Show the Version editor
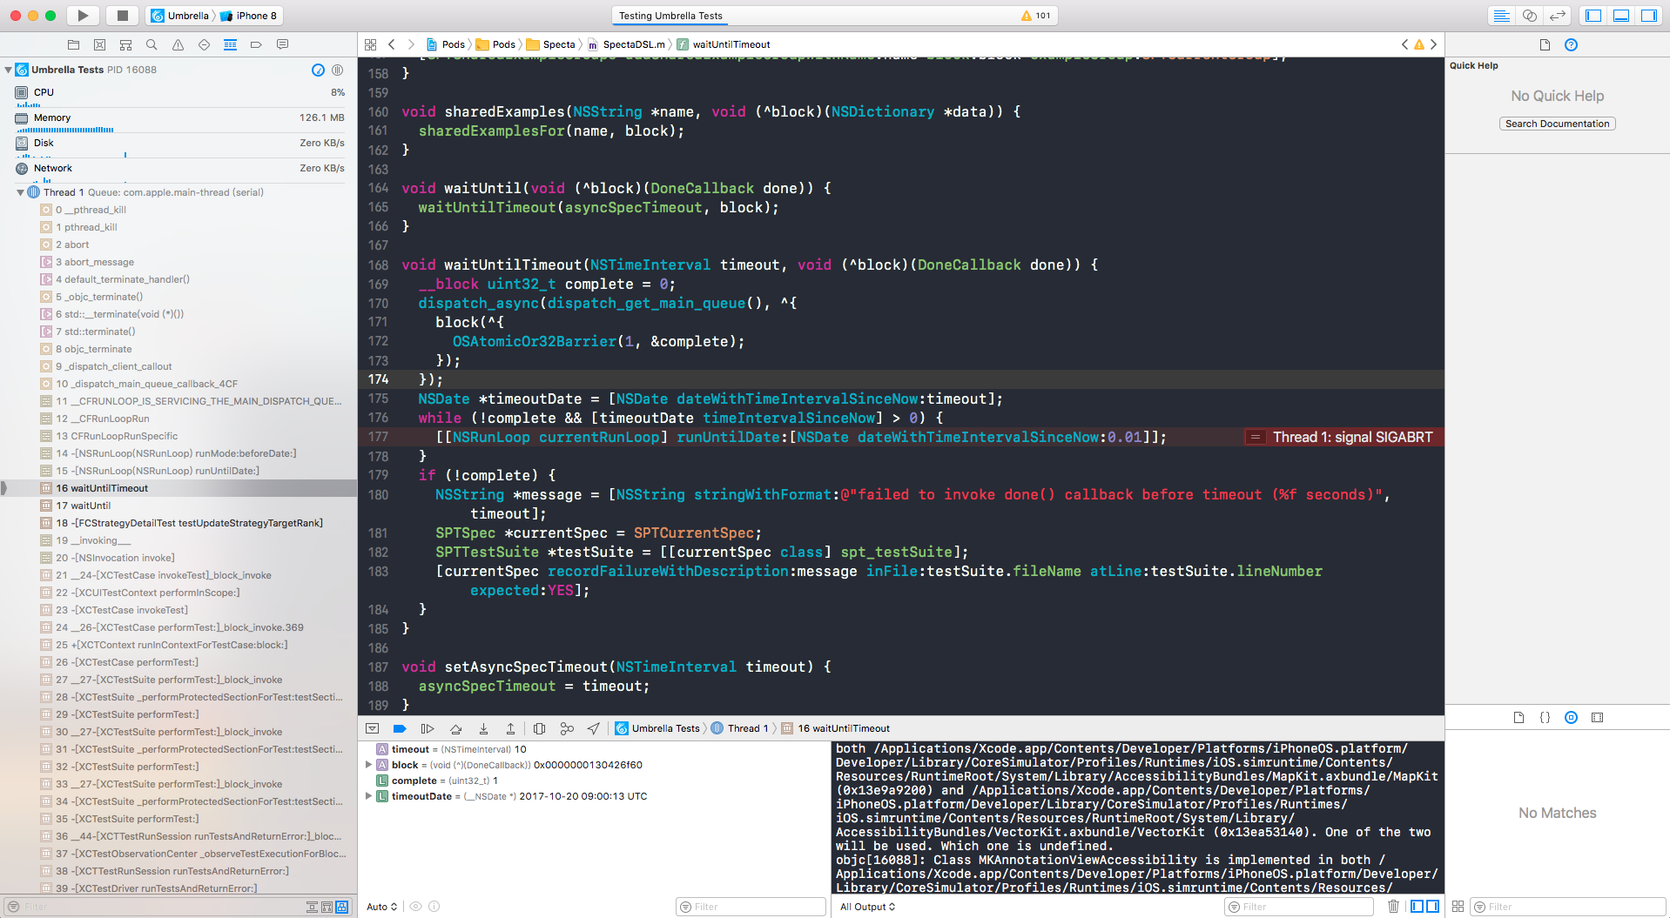This screenshot has height=918, width=1670. pos(1558,16)
